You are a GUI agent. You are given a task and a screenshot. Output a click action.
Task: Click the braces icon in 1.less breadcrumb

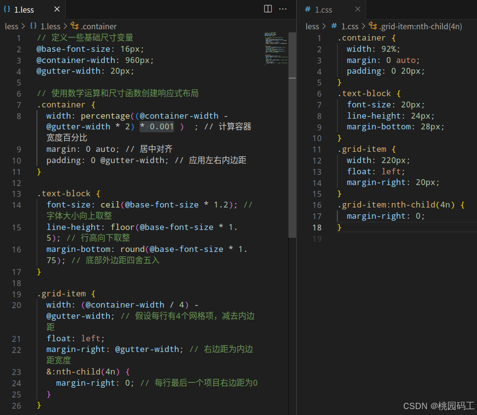pyautogui.click(x=34, y=26)
